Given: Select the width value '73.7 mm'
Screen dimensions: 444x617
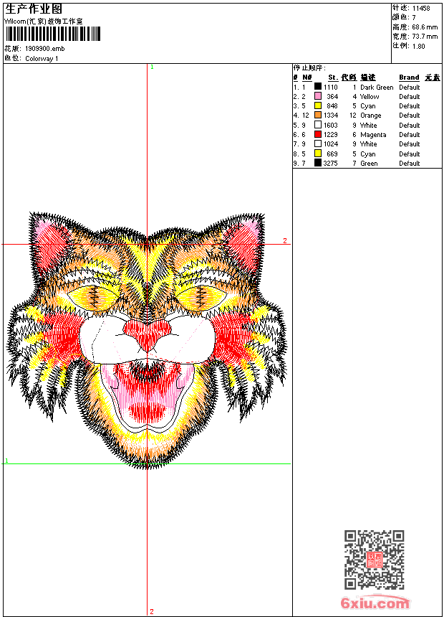Looking at the screenshot, I should [425, 37].
